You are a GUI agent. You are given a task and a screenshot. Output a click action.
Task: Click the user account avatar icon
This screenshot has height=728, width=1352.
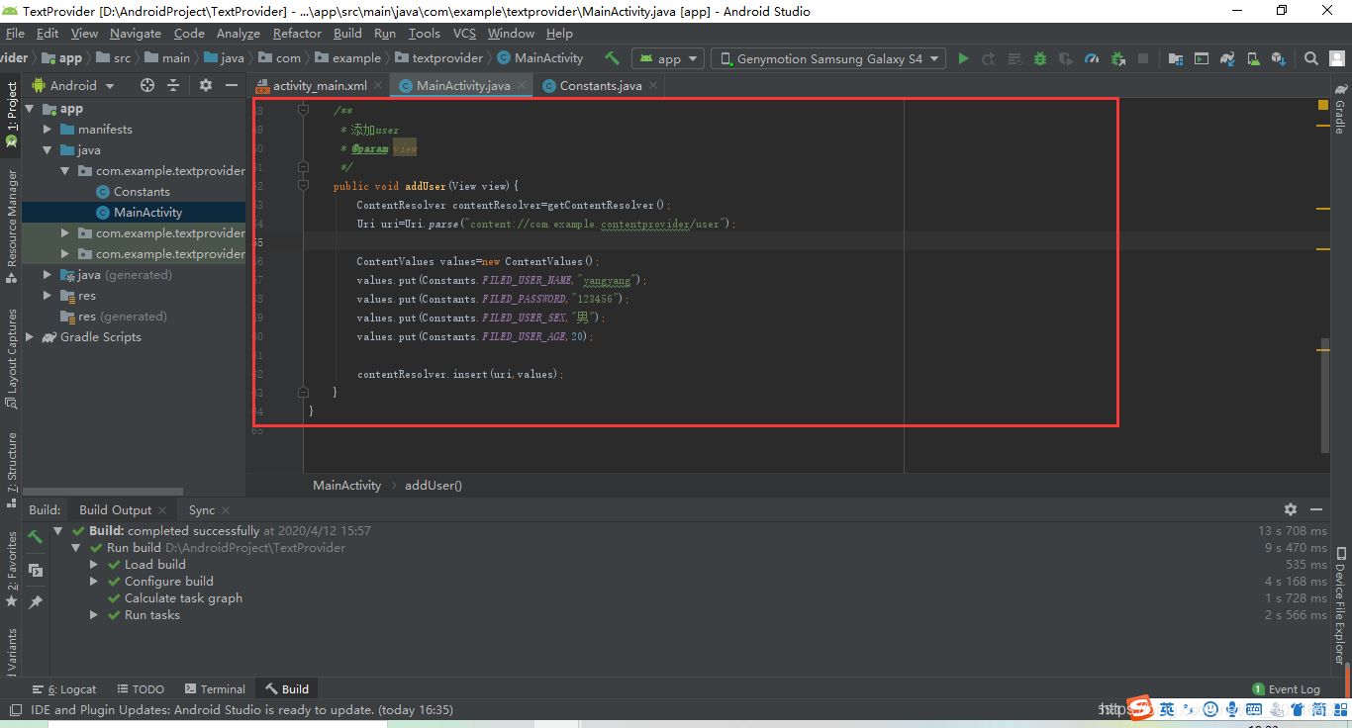[x=1336, y=58]
